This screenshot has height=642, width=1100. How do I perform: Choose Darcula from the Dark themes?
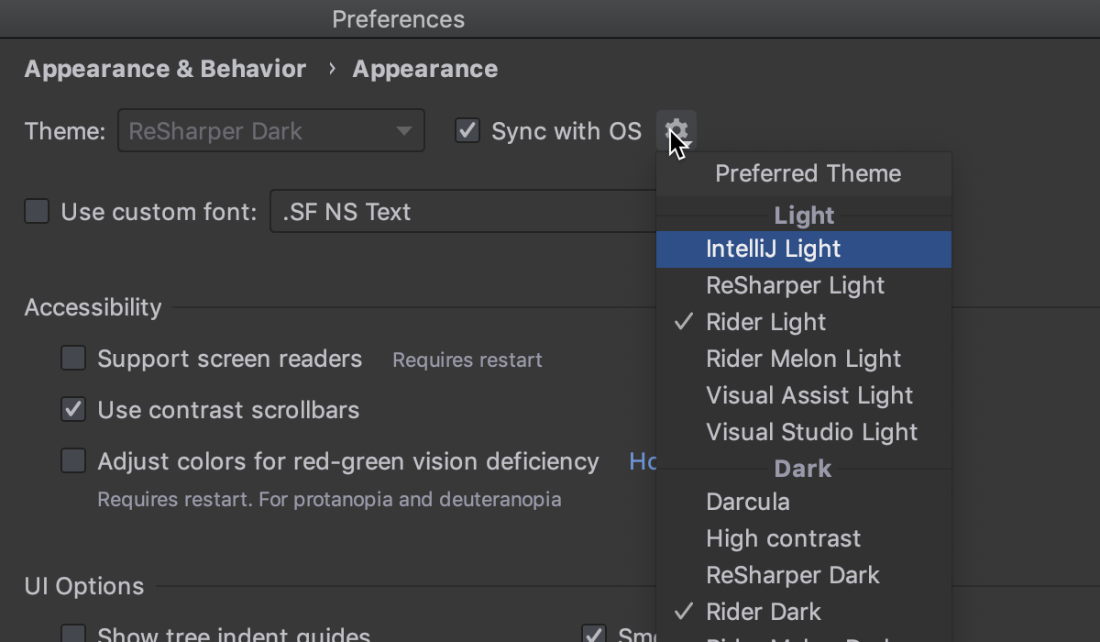(x=804, y=502)
